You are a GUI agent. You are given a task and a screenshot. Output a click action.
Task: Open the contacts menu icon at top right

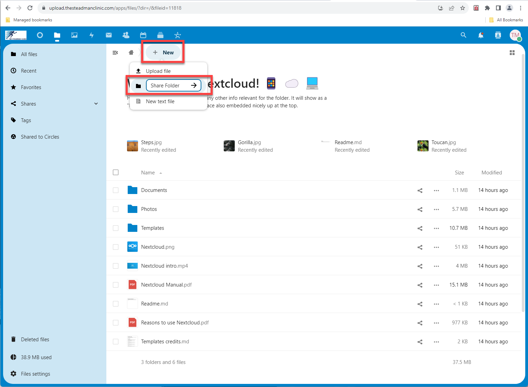tap(498, 35)
